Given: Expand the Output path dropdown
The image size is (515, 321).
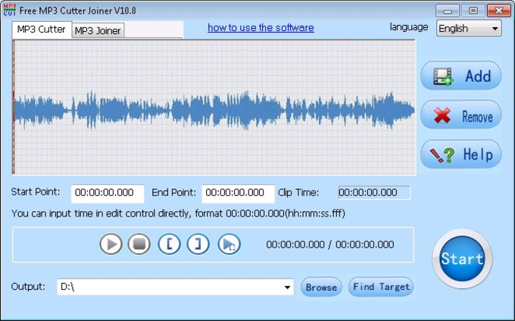Looking at the screenshot, I should (287, 287).
